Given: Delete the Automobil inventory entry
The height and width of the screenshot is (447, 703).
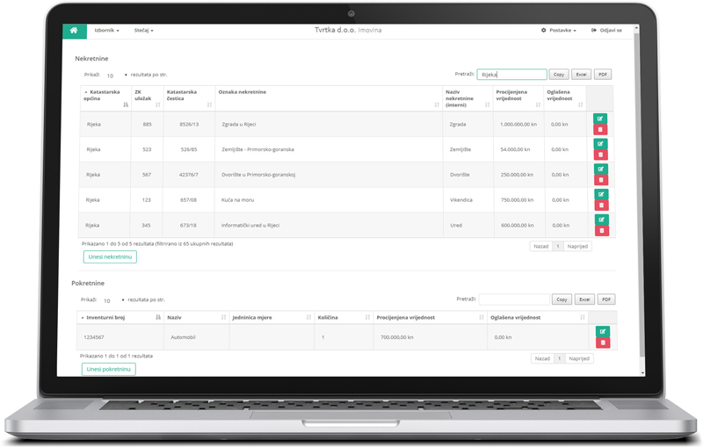Looking at the screenshot, I should pyautogui.click(x=602, y=342).
